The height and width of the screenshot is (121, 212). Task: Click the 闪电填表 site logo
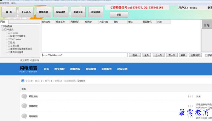tap(28, 69)
